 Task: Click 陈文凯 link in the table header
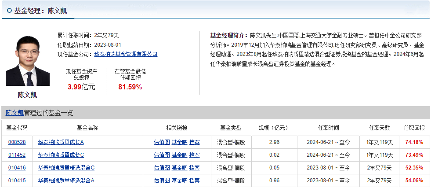pyautogui.click(x=14, y=113)
